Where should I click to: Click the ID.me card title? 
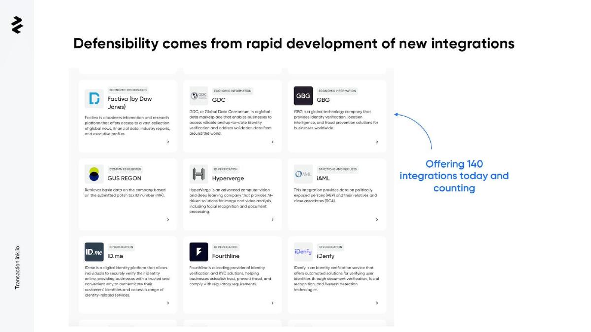click(x=115, y=256)
